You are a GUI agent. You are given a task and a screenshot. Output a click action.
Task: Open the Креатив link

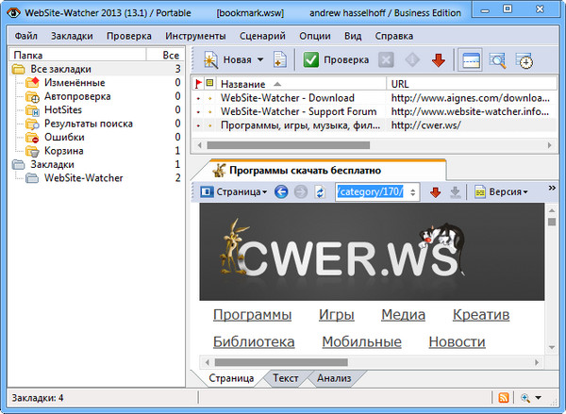coord(481,315)
